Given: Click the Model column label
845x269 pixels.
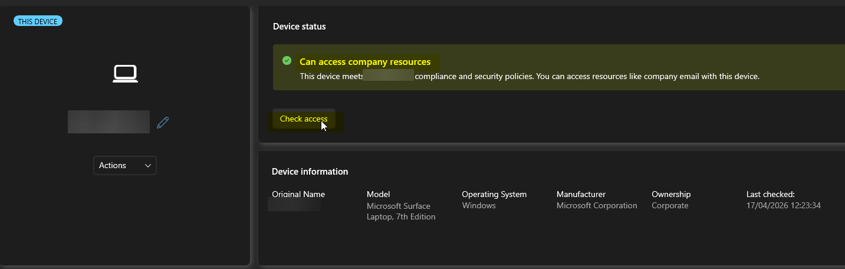Looking at the screenshot, I should [378, 194].
